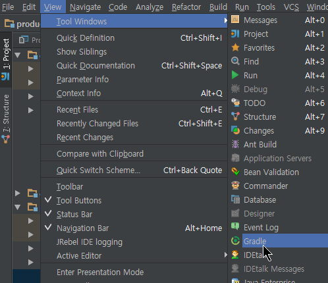The height and width of the screenshot is (283, 328).
Task: Select Enter Presentation Mode menu item
Action: click(x=134, y=272)
